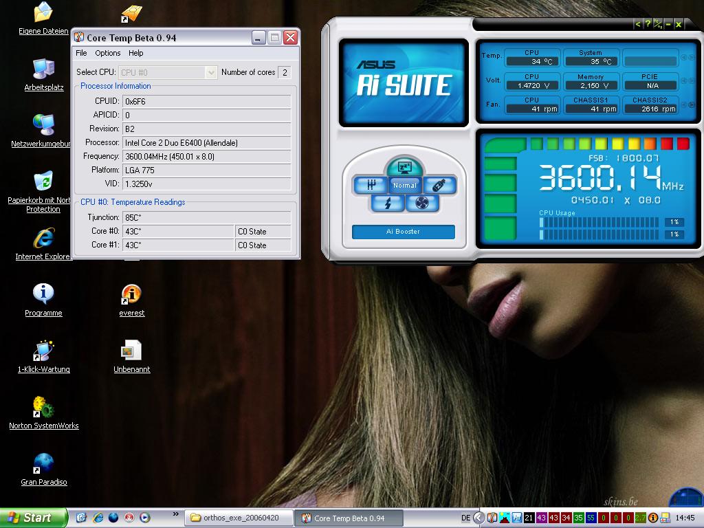Click the blue tray value 55
Screen dimensions: 704x528
coord(591,518)
